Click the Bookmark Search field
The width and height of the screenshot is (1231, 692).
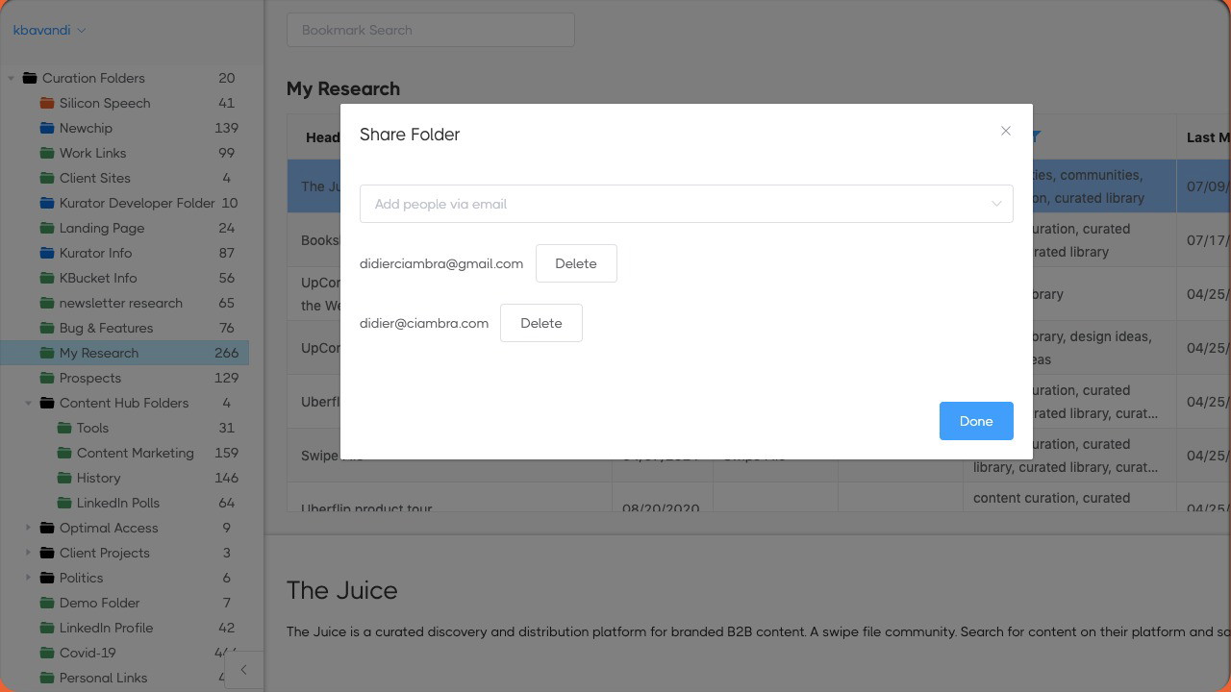point(430,30)
